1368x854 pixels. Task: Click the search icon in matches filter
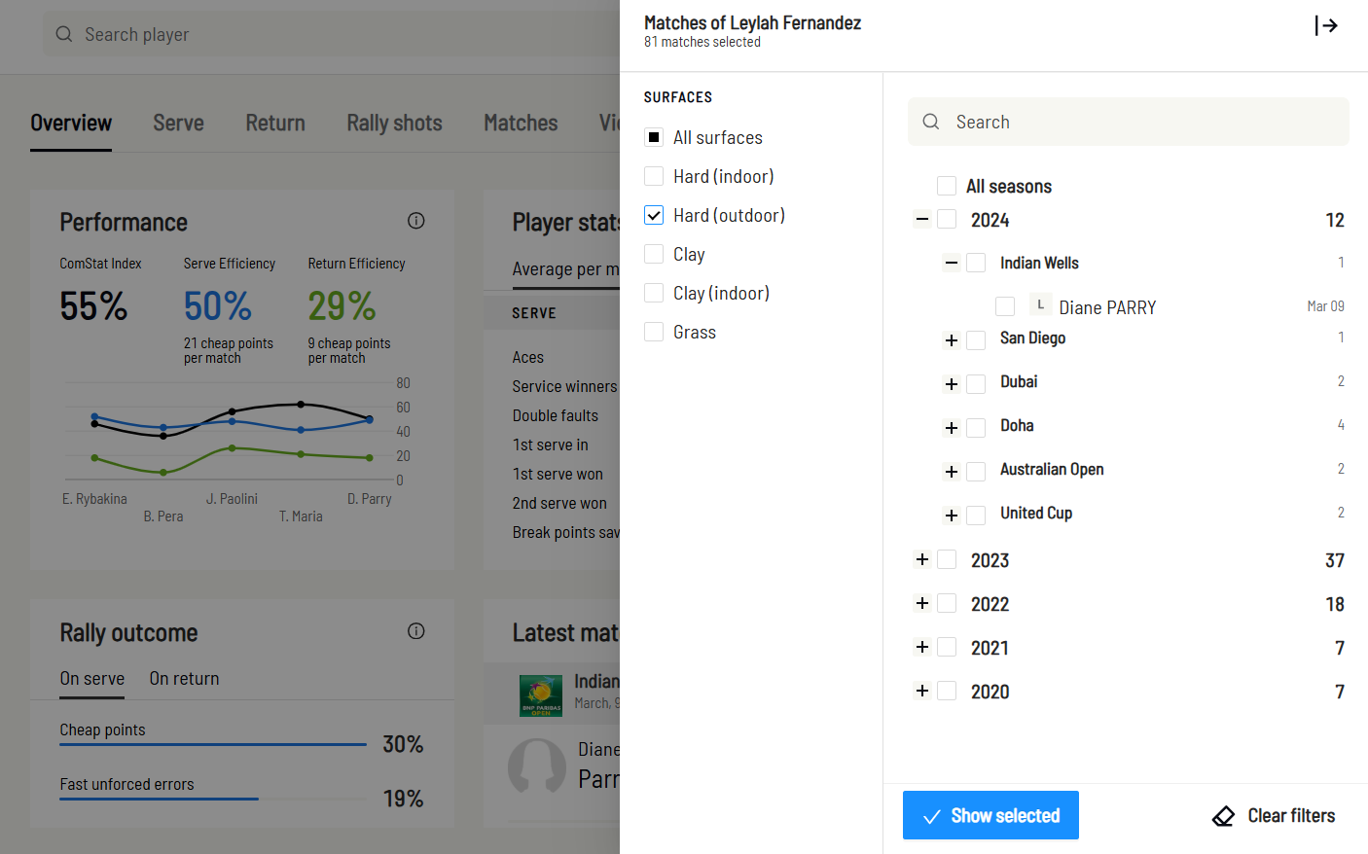tap(931, 122)
